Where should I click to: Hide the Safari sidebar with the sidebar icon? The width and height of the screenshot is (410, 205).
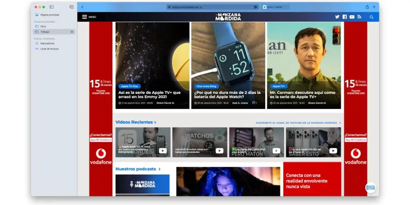(x=52, y=7)
